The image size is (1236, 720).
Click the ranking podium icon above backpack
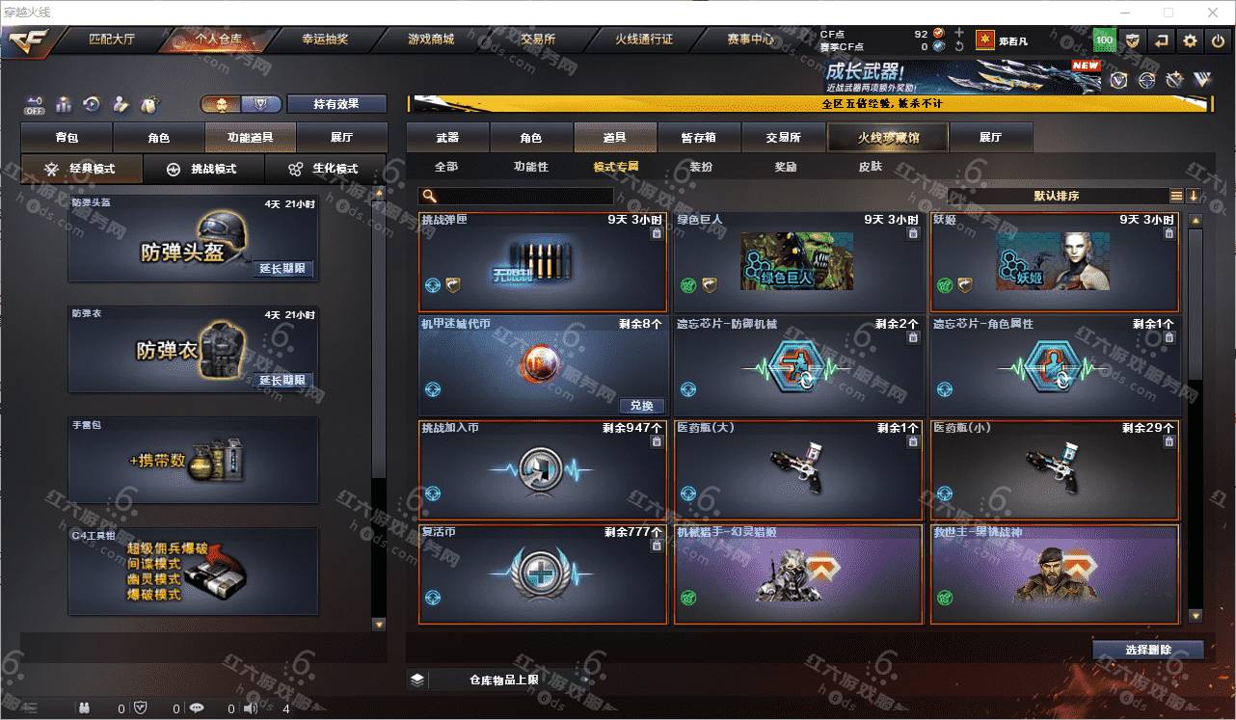tap(64, 103)
